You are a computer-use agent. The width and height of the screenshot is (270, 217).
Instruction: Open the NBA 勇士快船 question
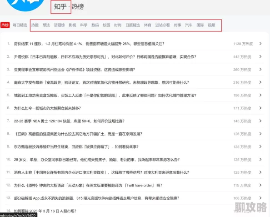click(69, 121)
